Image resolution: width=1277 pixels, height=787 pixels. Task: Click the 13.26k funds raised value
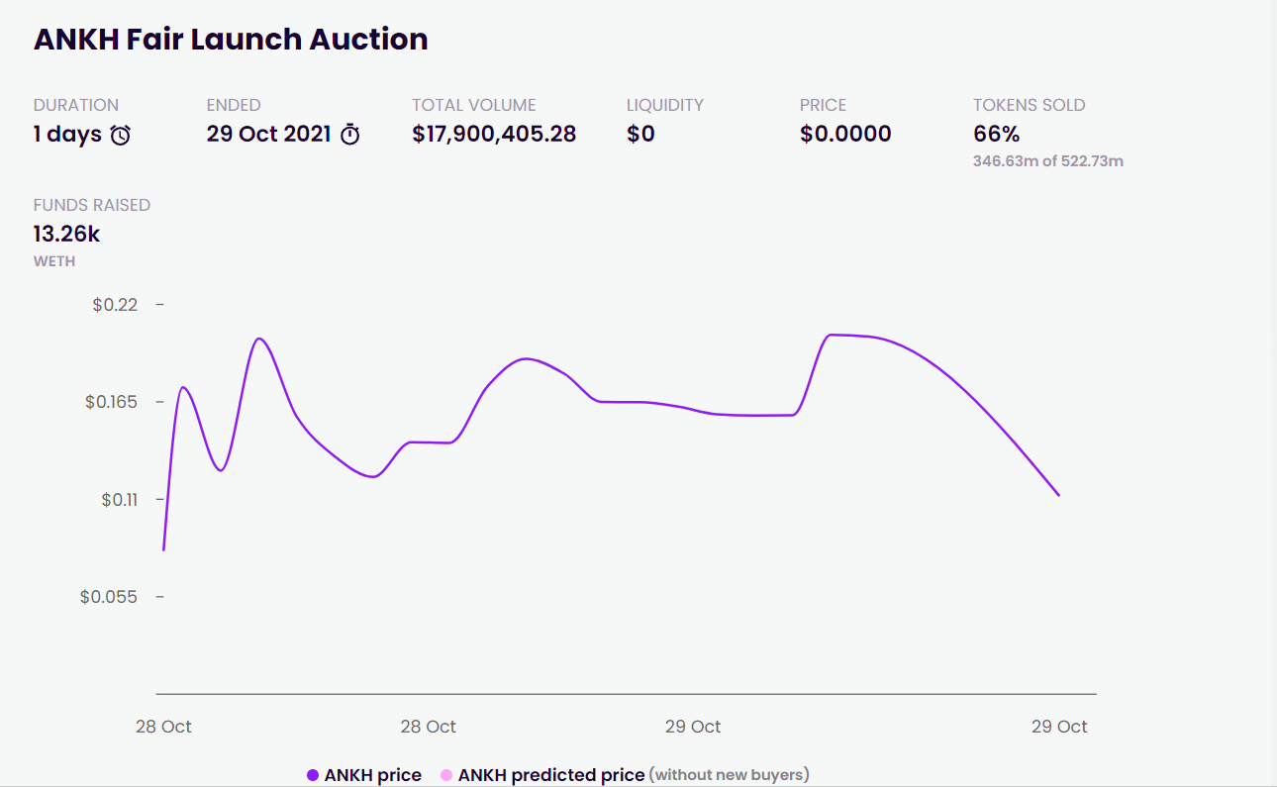coord(66,234)
